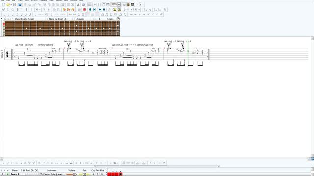Click the upstroke arrow icon in effects toolbar
The image size is (314, 176).
tap(150, 163)
